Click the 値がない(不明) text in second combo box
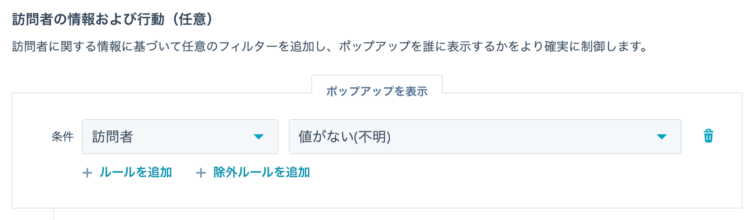754x220 pixels. coord(345,137)
